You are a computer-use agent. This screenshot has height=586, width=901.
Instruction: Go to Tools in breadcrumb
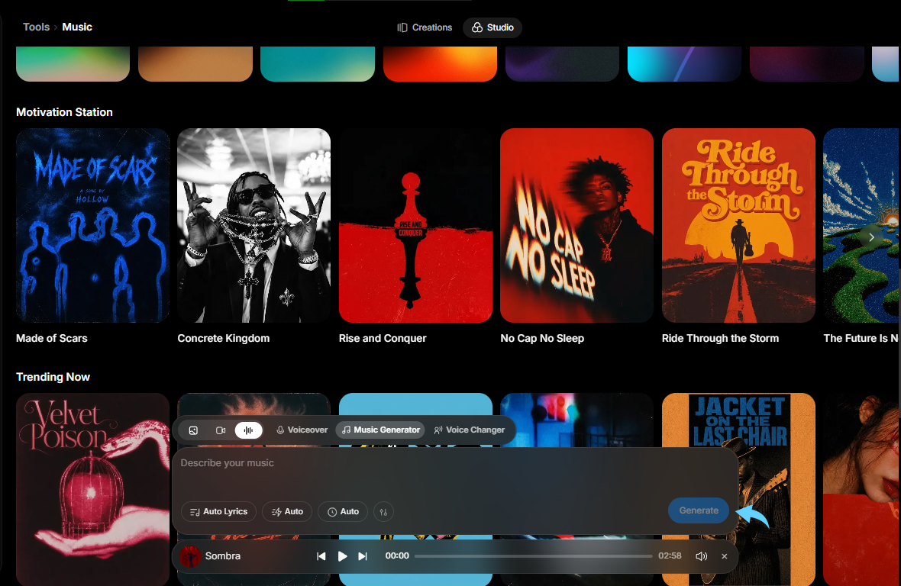pos(36,27)
